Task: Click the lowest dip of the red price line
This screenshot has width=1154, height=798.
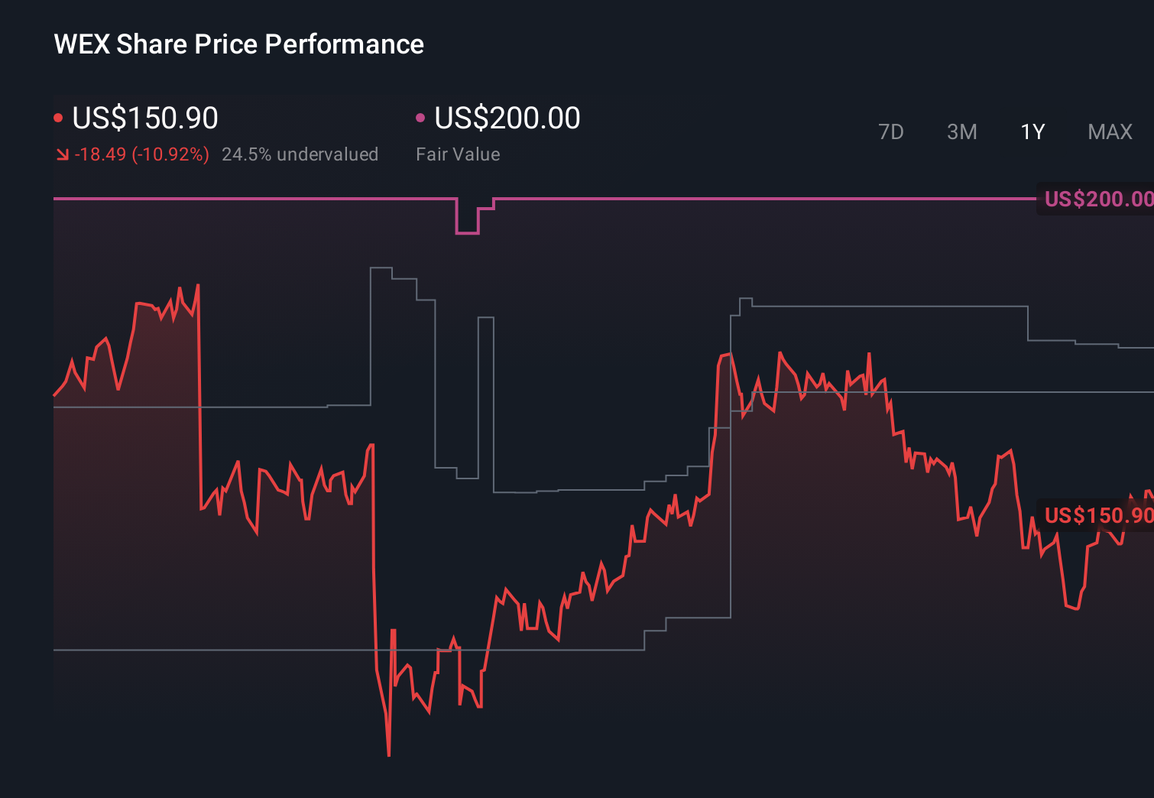Action: coord(389,753)
